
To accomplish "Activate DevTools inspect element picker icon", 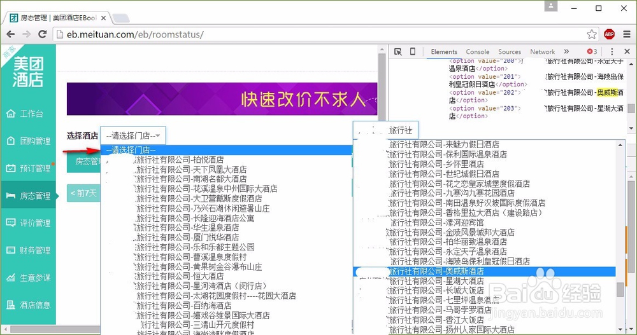I will pyautogui.click(x=397, y=51).
